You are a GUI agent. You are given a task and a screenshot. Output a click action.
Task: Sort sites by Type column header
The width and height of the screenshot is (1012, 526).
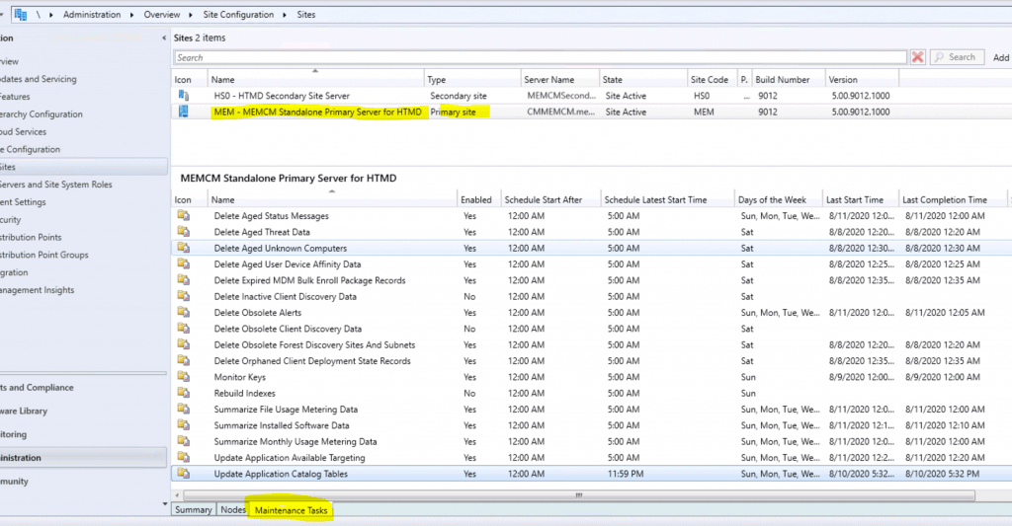(x=472, y=79)
